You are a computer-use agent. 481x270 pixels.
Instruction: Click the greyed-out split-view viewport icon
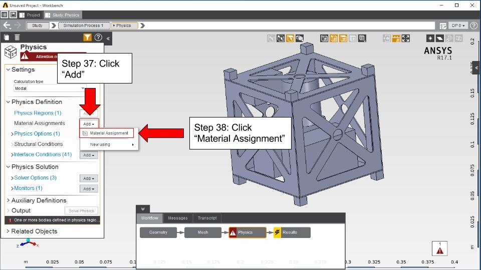(458, 38)
